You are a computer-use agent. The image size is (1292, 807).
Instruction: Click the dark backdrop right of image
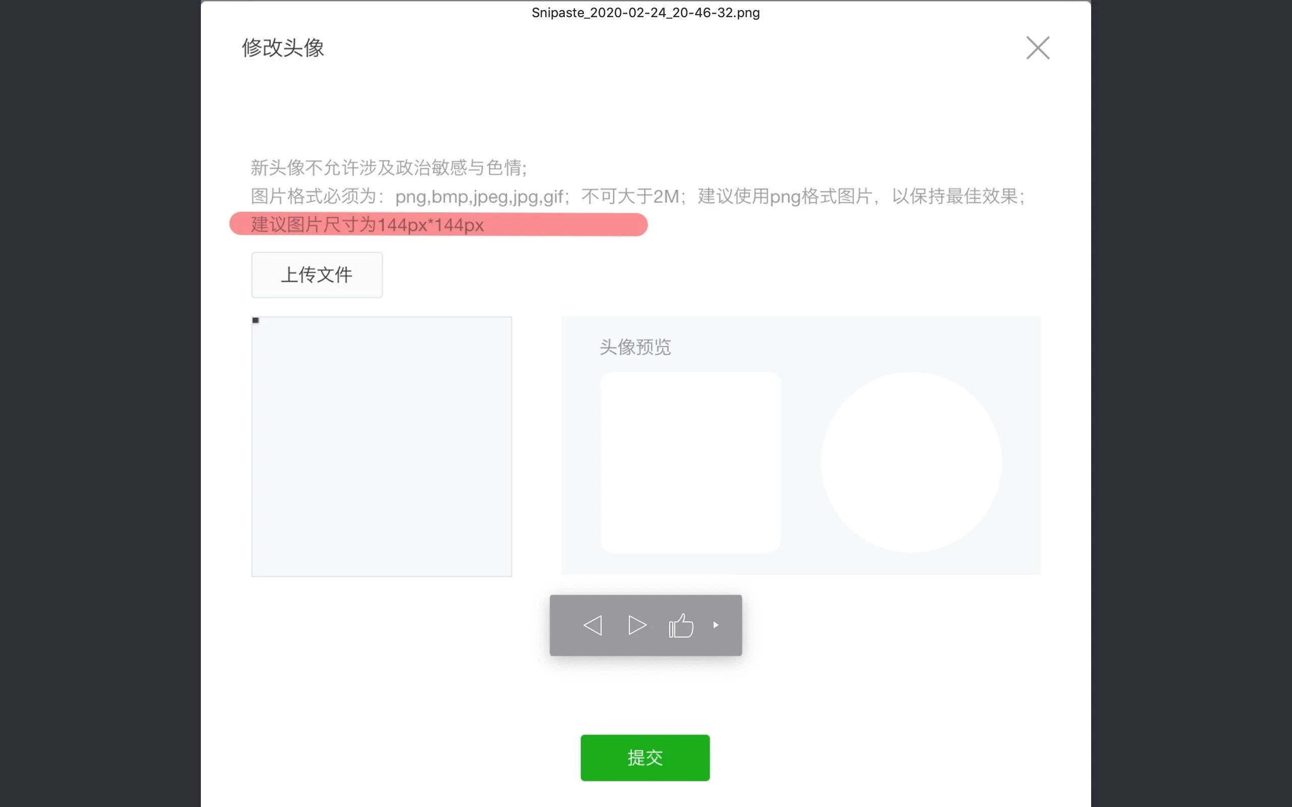pyautogui.click(x=1191, y=403)
